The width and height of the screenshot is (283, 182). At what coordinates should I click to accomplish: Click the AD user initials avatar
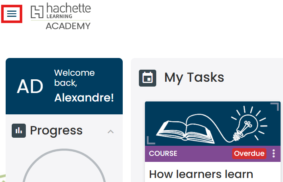pyautogui.click(x=29, y=86)
